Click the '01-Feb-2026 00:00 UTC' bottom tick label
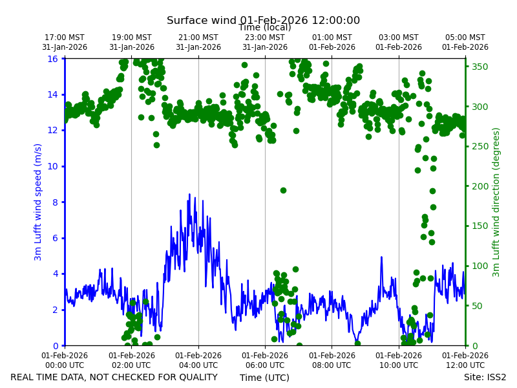517x388 pixels. point(65,360)
